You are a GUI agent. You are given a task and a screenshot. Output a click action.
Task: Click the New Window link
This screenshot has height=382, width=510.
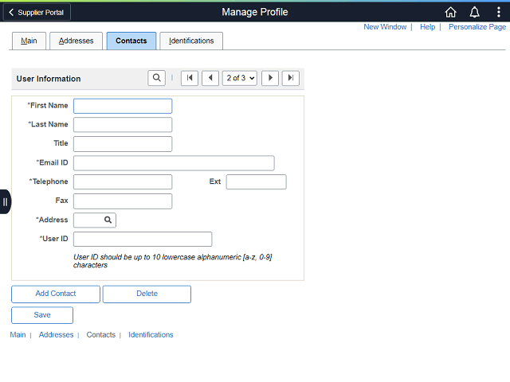(385, 27)
